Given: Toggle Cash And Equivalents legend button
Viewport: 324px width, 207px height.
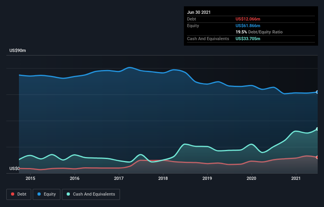Looking at the screenshot, I should pyautogui.click(x=91, y=194).
